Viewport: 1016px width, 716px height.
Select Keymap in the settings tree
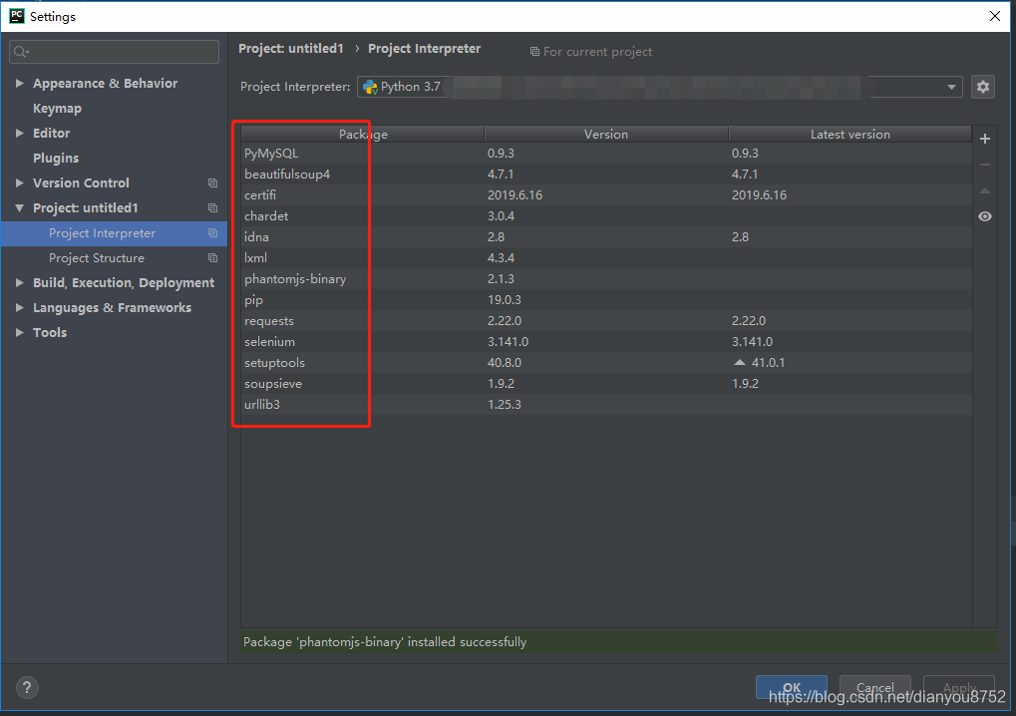tap(57, 109)
